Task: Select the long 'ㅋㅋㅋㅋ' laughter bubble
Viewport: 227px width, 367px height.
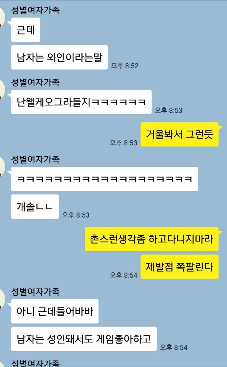Action: [105, 179]
